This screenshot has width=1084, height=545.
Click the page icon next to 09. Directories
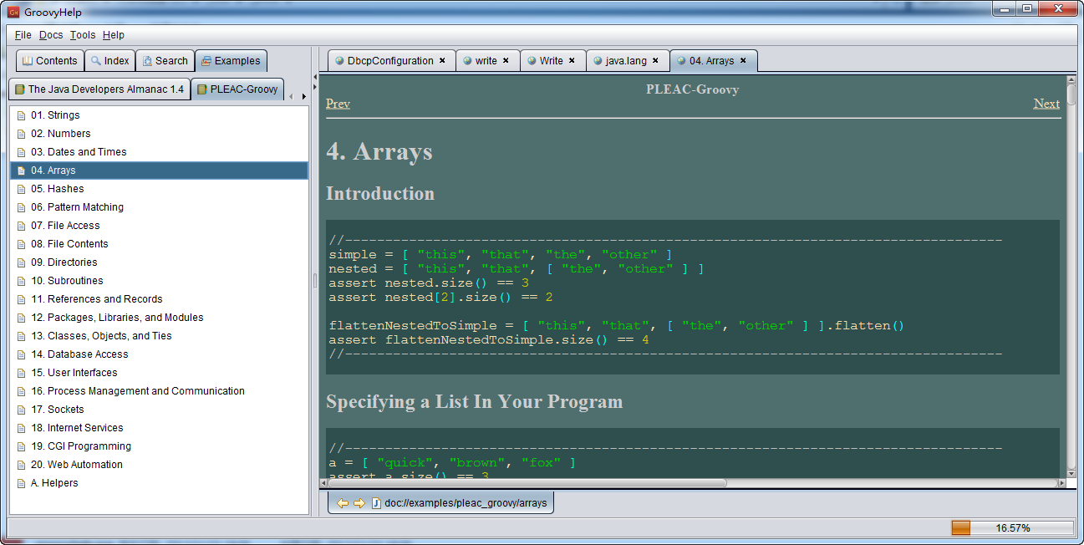point(21,262)
